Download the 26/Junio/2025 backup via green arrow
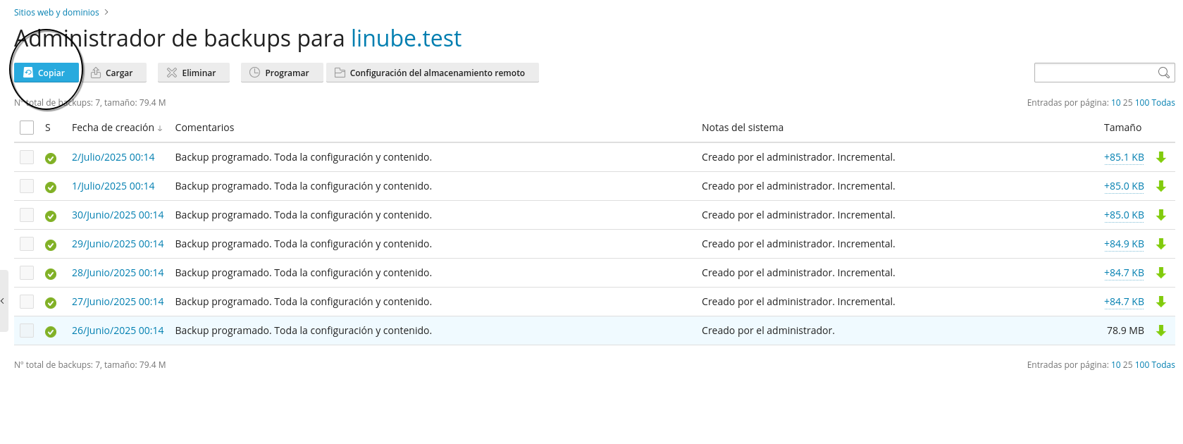The image size is (1183, 444). coord(1161,331)
